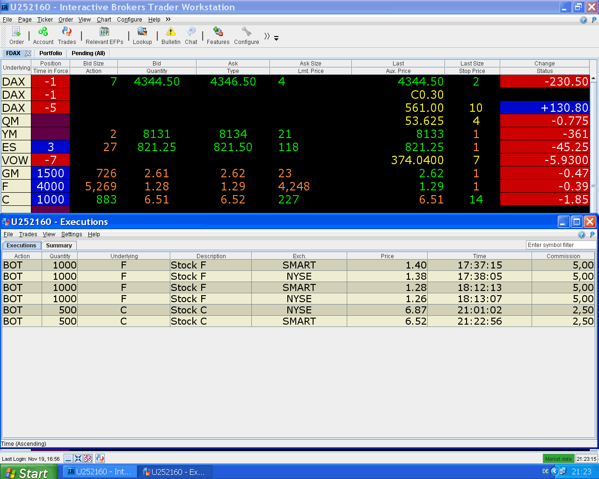Click Enter symbol filter field

(561, 245)
